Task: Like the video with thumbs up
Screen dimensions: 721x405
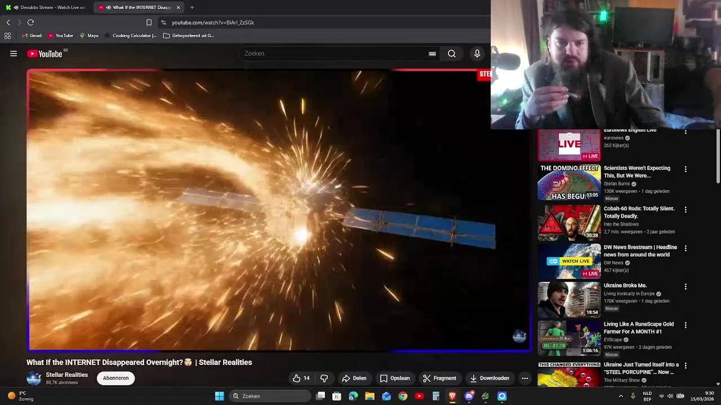Action: pyautogui.click(x=301, y=378)
